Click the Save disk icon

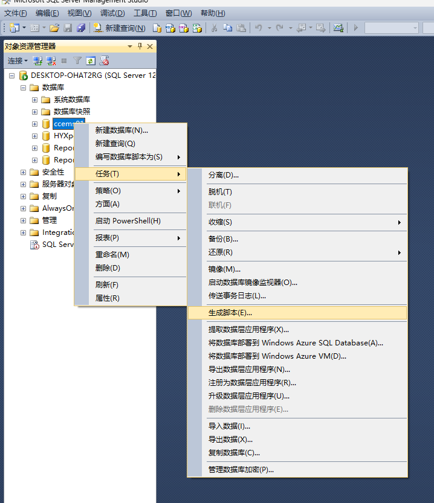coord(68,28)
